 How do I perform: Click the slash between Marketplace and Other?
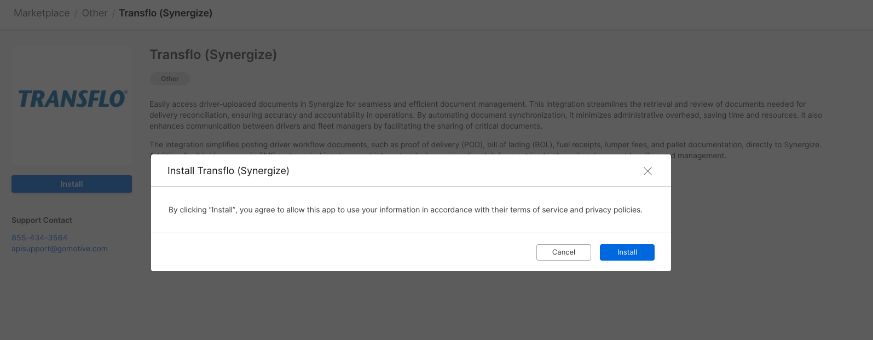click(x=76, y=13)
